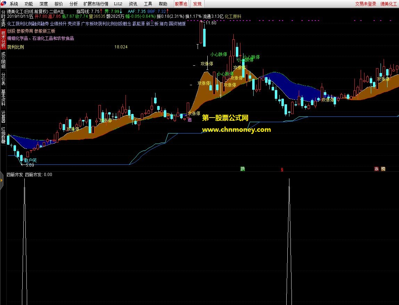Open the 深度 menu

point(43,4)
